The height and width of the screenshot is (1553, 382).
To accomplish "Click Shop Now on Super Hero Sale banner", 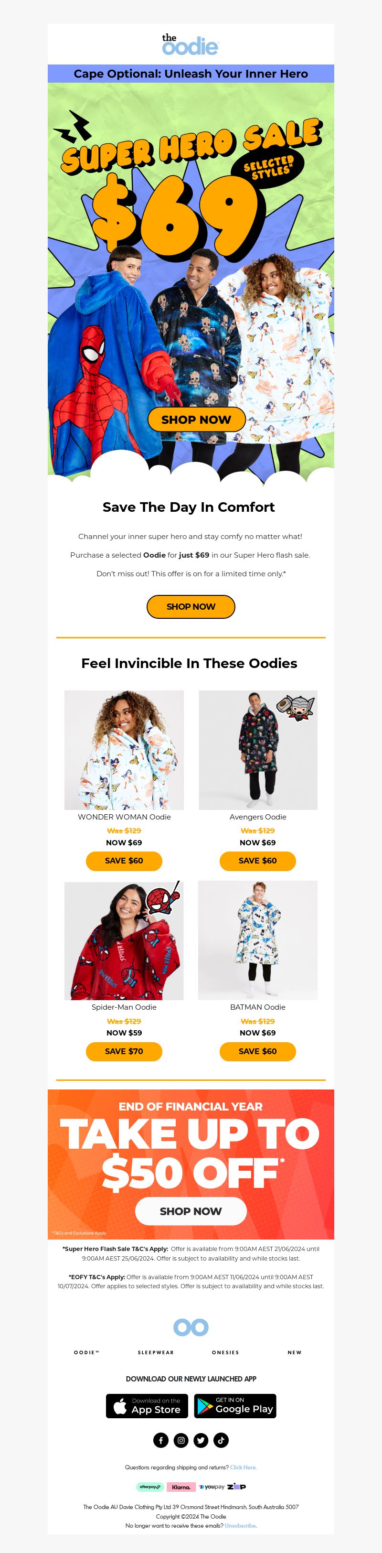I will (196, 420).
